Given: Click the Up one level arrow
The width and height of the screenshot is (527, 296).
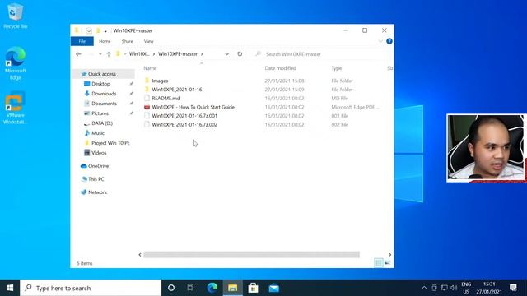Looking at the screenshot, I should point(109,54).
